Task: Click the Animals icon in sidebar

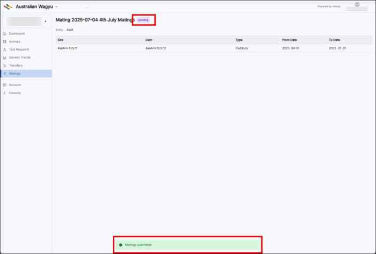Action: [5, 41]
